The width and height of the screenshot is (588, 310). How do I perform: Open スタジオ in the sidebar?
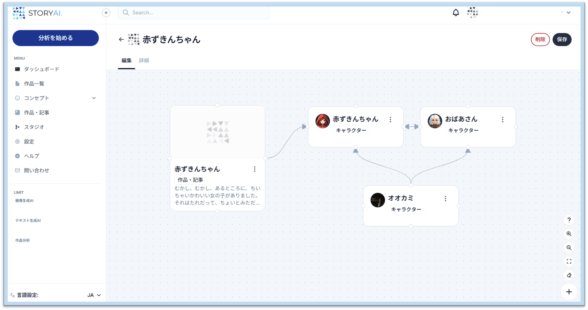[x=34, y=127]
